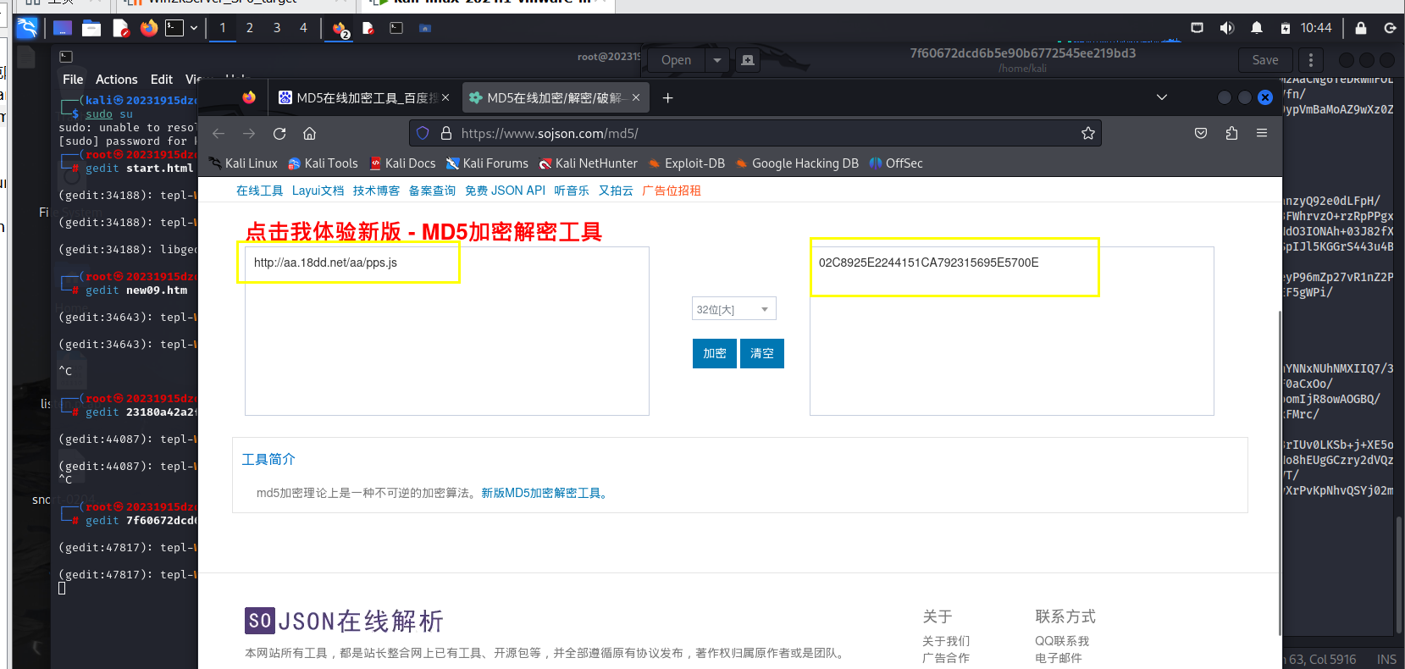Open the Kali applications menu
The height and width of the screenshot is (669, 1405).
tap(27, 28)
